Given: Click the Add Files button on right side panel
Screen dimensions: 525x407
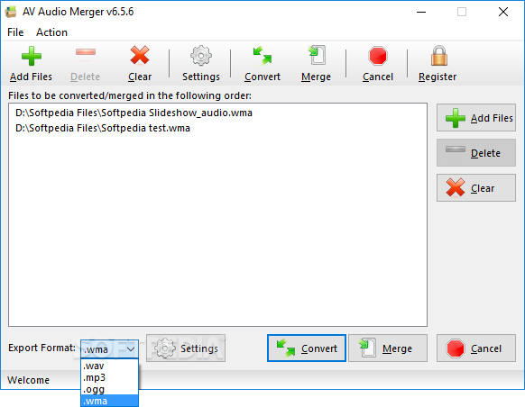Looking at the screenshot, I should 476,118.
